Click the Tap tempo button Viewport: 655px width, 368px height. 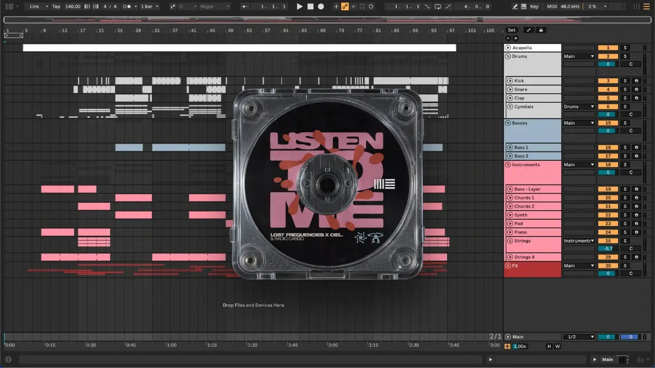click(56, 7)
